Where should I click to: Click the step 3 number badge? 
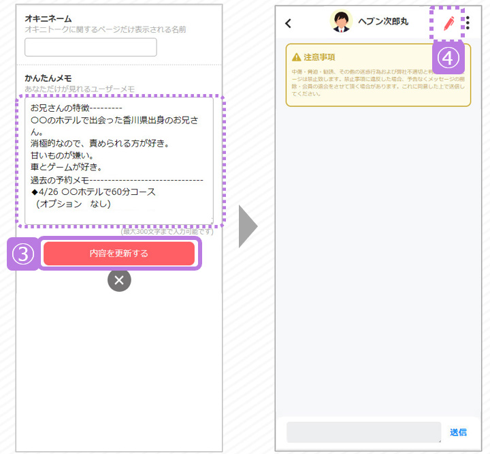point(22,254)
